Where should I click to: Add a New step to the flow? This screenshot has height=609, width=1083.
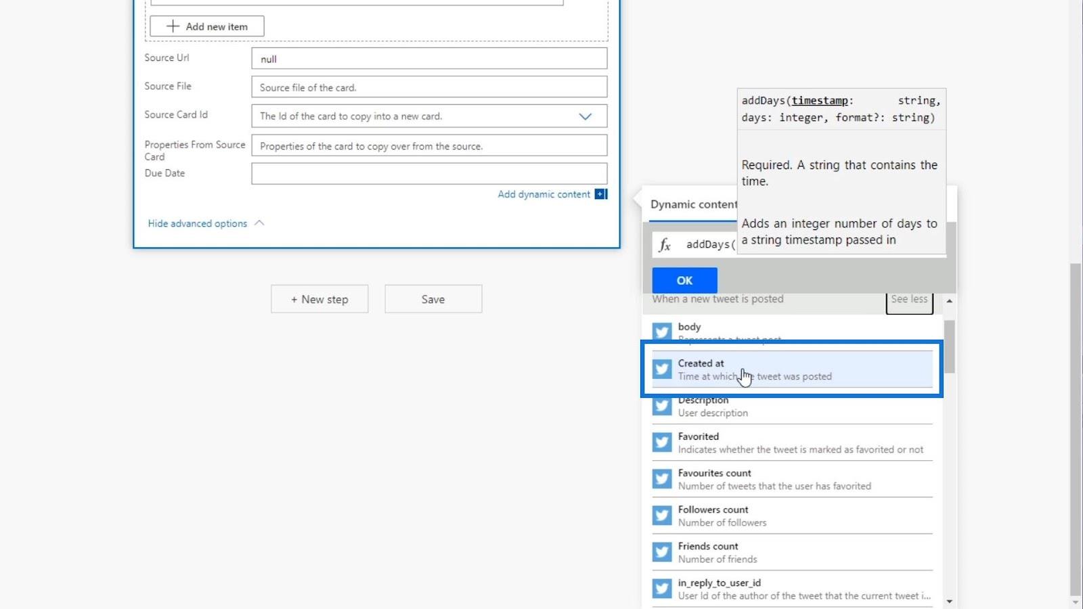[x=319, y=299]
